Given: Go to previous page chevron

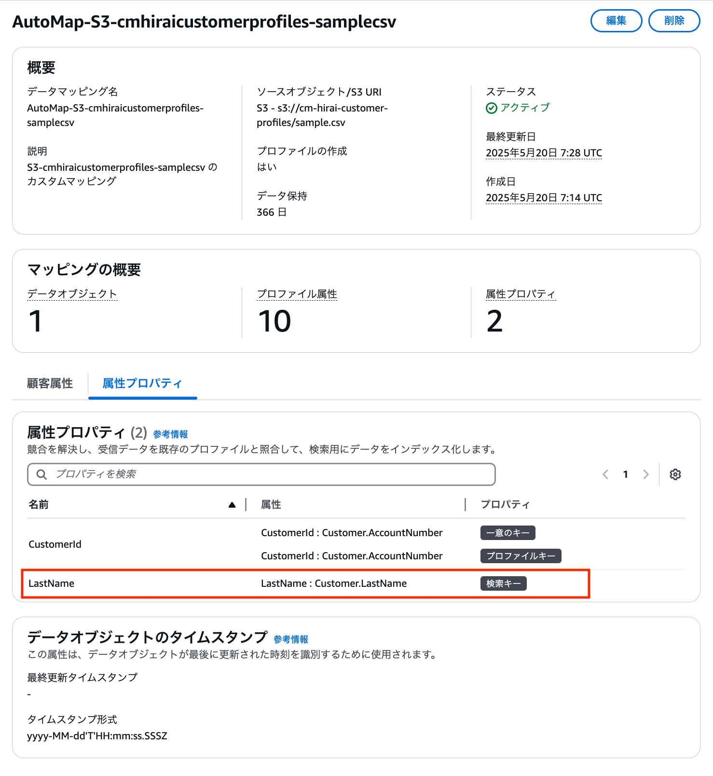Looking at the screenshot, I should tap(605, 474).
